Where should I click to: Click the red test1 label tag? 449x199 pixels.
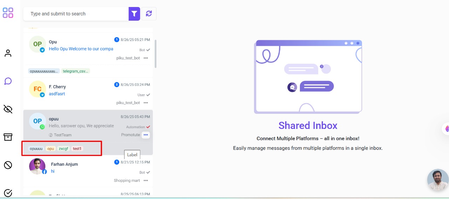(77, 149)
